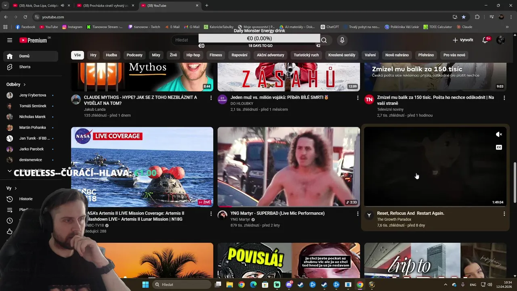Open the Claude bookmark
517x291 pixels.
[464, 27]
